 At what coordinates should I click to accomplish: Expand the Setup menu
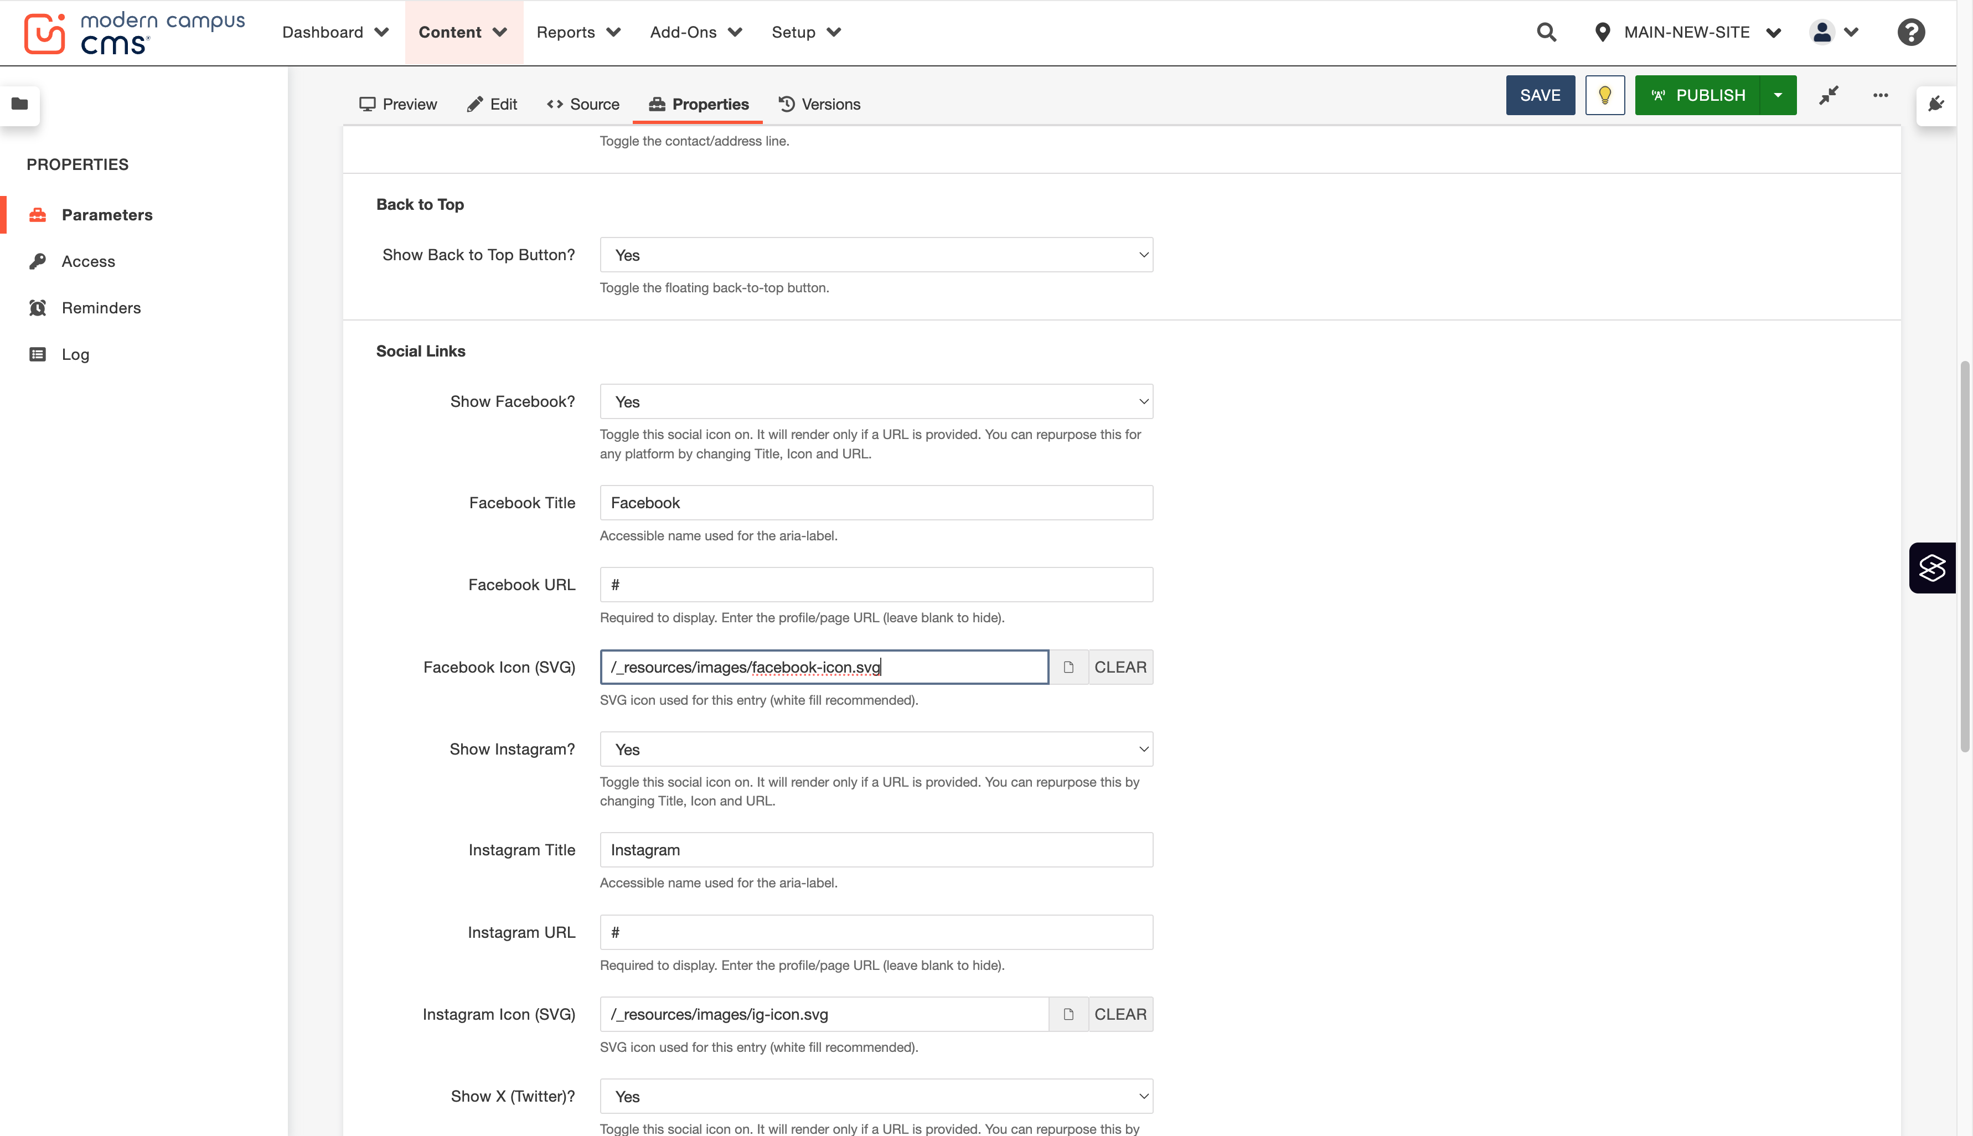[x=806, y=32]
